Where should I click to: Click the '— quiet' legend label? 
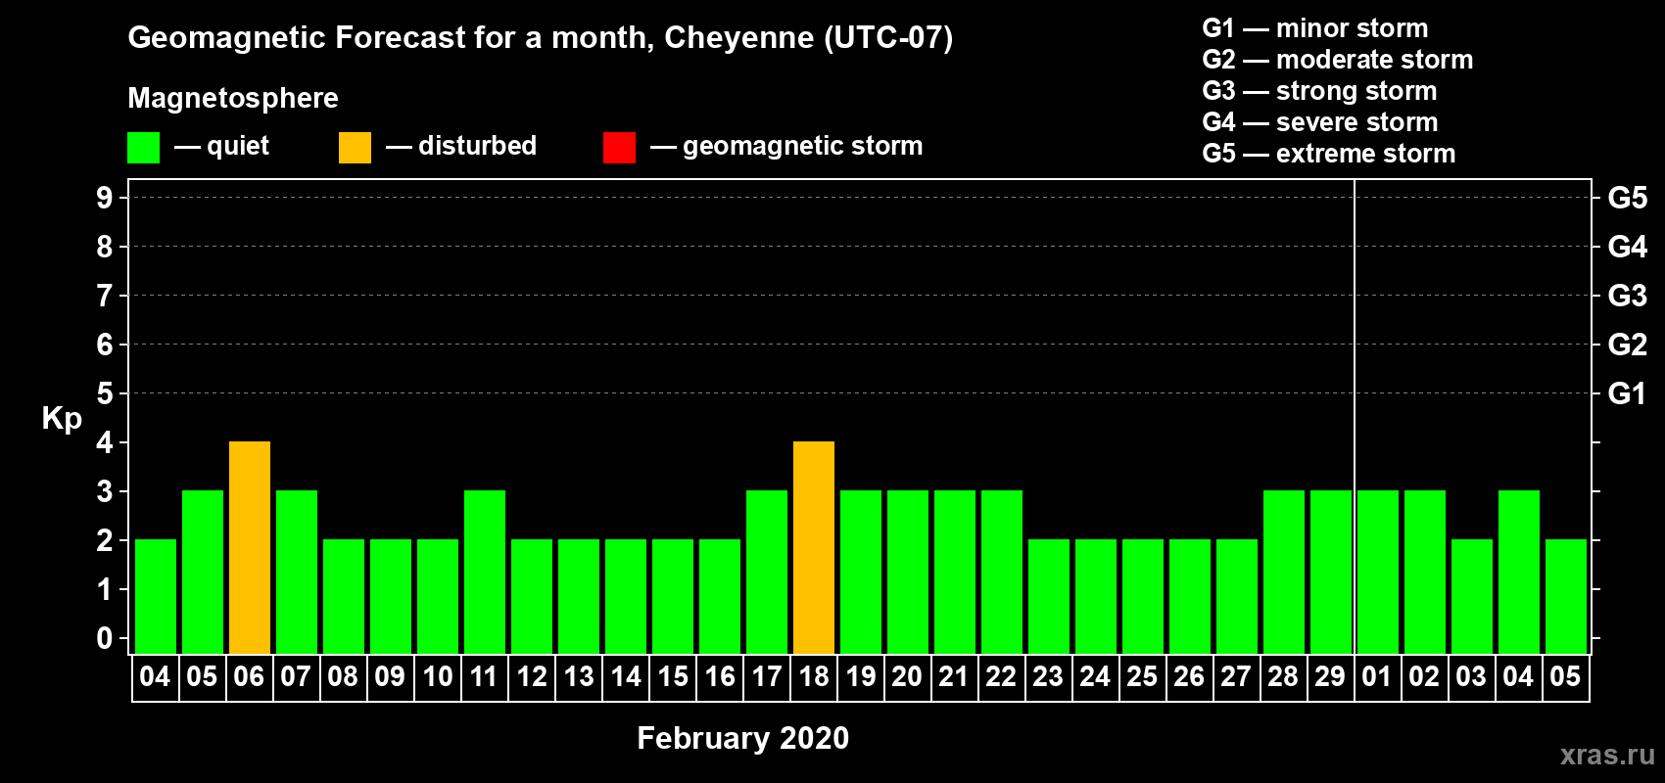(221, 146)
